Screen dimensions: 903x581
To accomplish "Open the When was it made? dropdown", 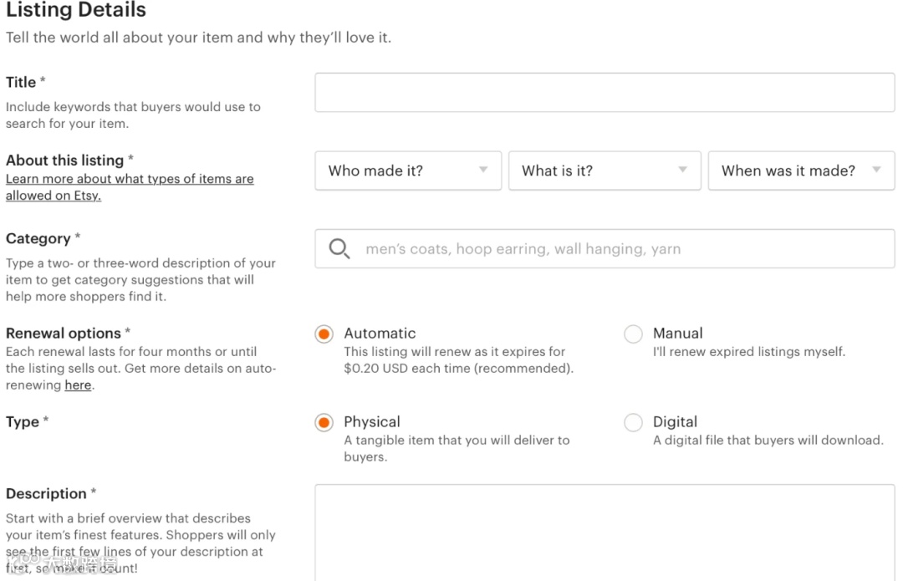I will point(788,171).
